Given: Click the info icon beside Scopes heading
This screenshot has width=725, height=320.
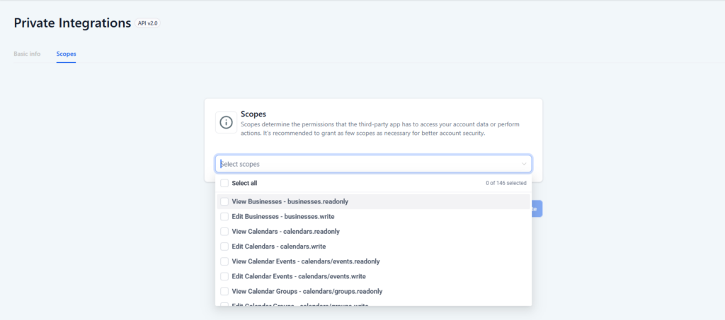Looking at the screenshot, I should pyautogui.click(x=226, y=122).
